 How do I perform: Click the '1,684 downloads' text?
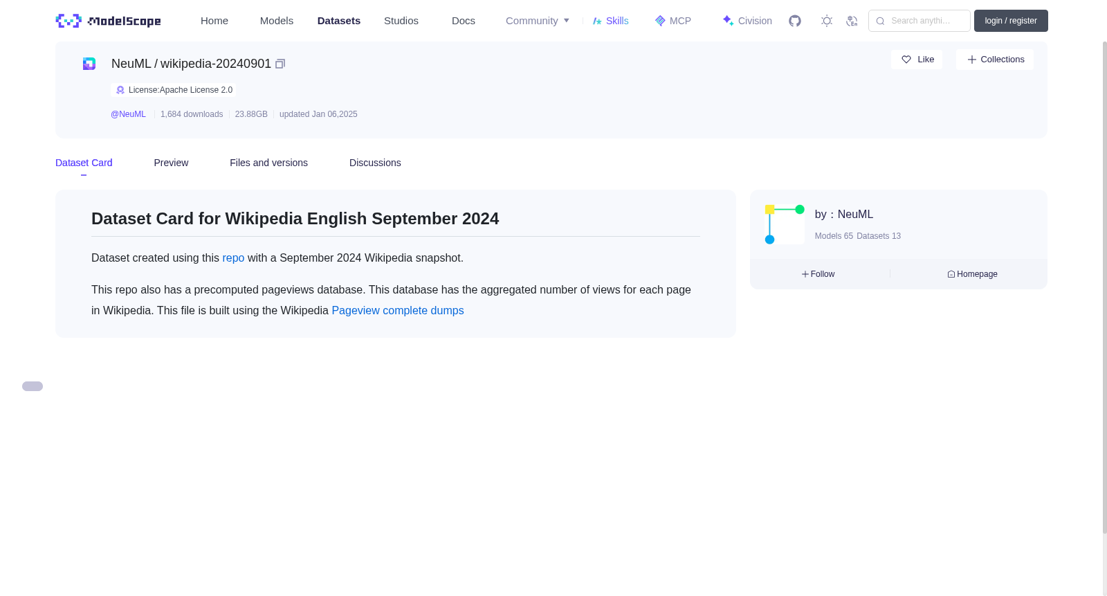click(x=192, y=114)
